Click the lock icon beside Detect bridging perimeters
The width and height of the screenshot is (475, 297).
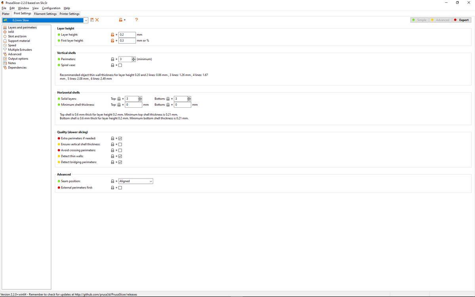point(112,162)
